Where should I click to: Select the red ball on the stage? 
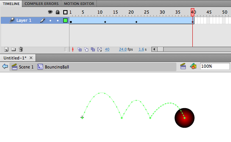tap(185, 118)
